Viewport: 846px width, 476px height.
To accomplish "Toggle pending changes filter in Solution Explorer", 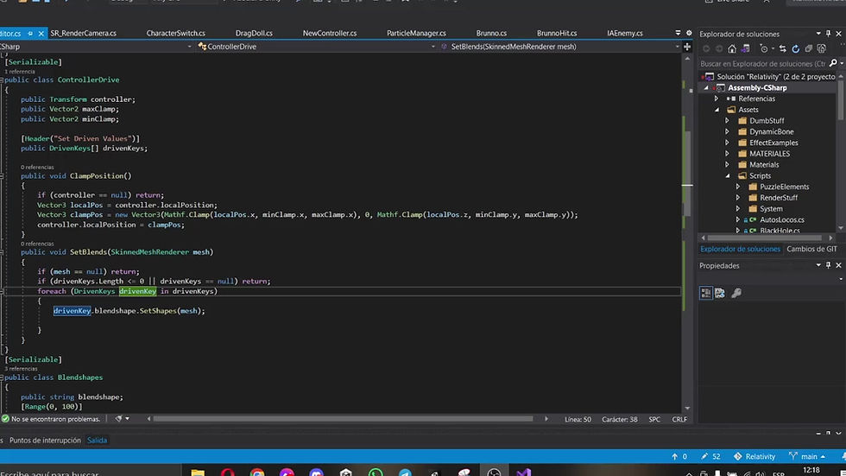I will pos(763,48).
